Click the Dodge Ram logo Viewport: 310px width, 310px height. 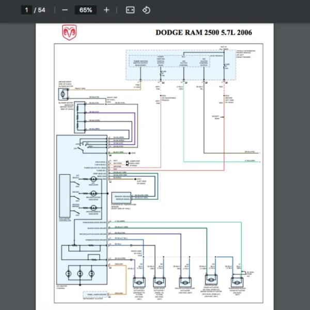click(69, 33)
